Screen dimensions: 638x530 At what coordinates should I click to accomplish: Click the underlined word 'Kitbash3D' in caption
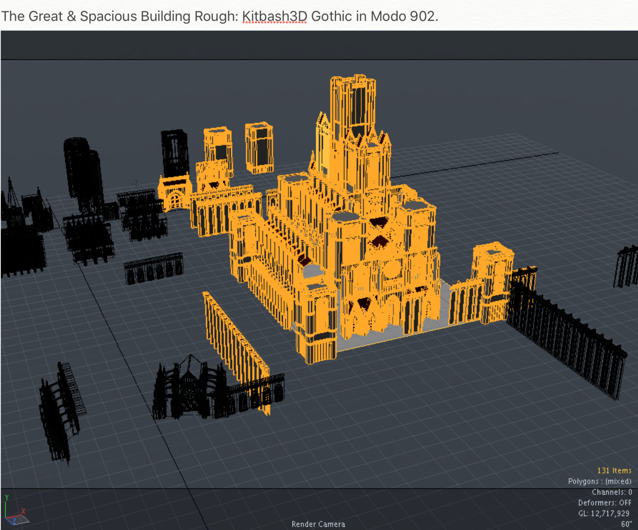(x=275, y=16)
